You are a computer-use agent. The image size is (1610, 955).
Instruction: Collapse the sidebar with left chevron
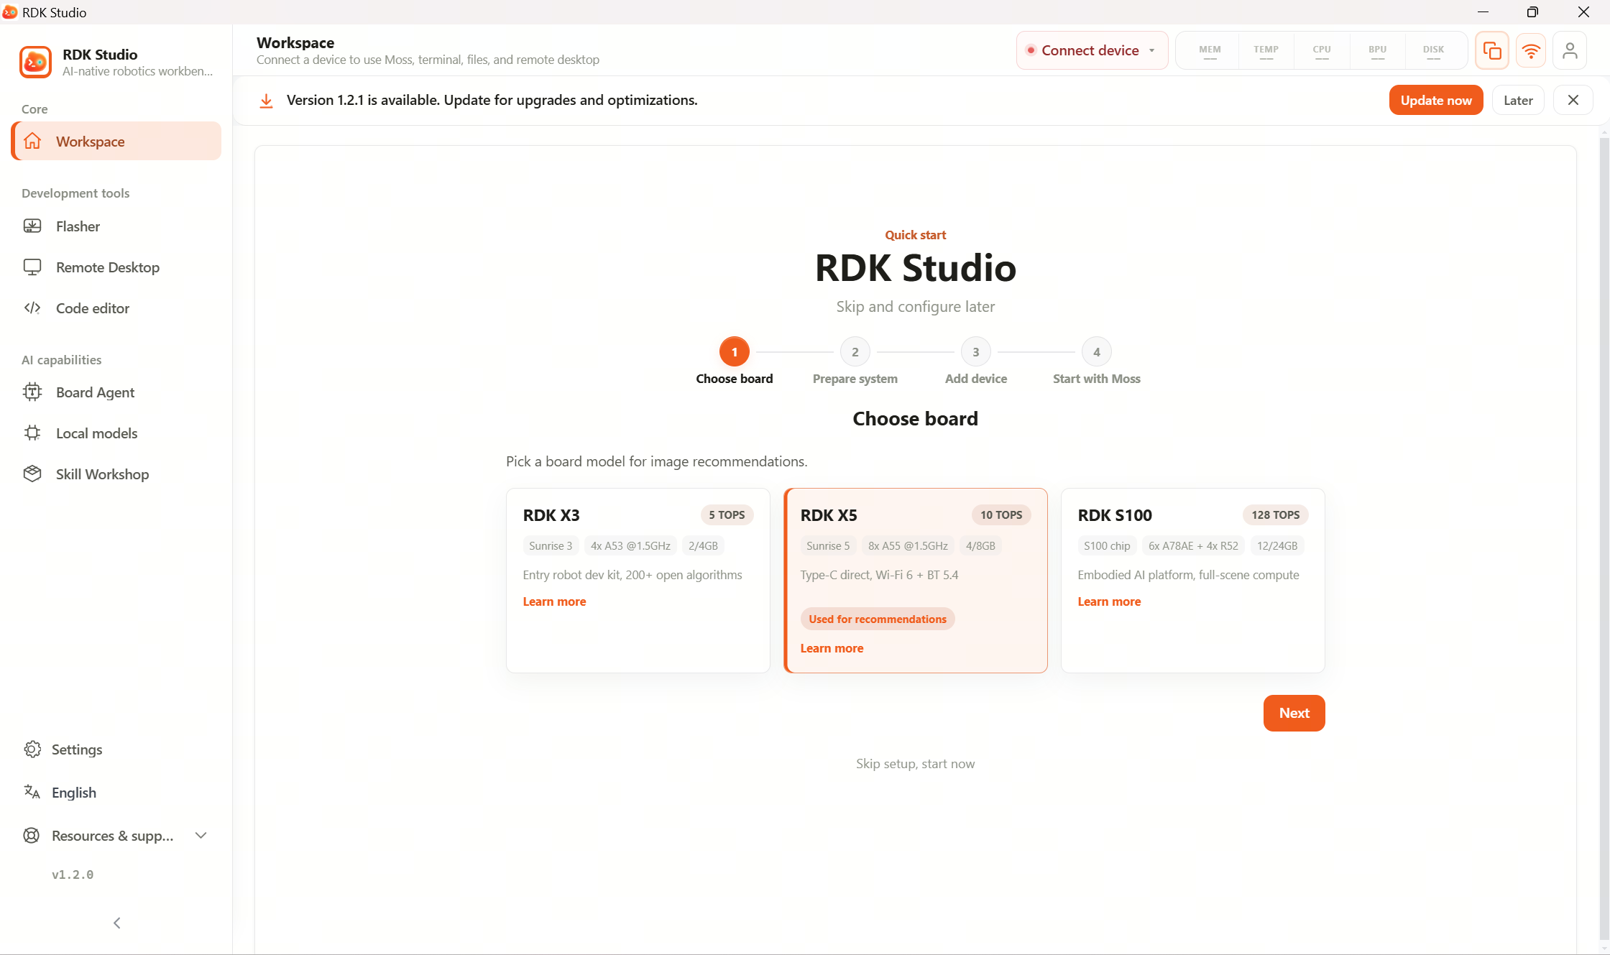pos(117,923)
